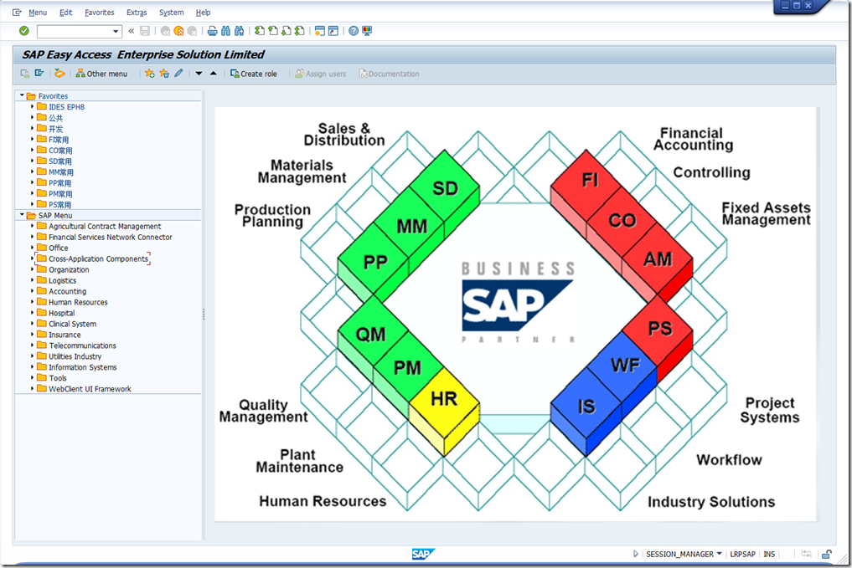Image resolution: width=852 pixels, height=568 pixels.
Task: Open the Help question mark icon
Action: click(x=354, y=31)
